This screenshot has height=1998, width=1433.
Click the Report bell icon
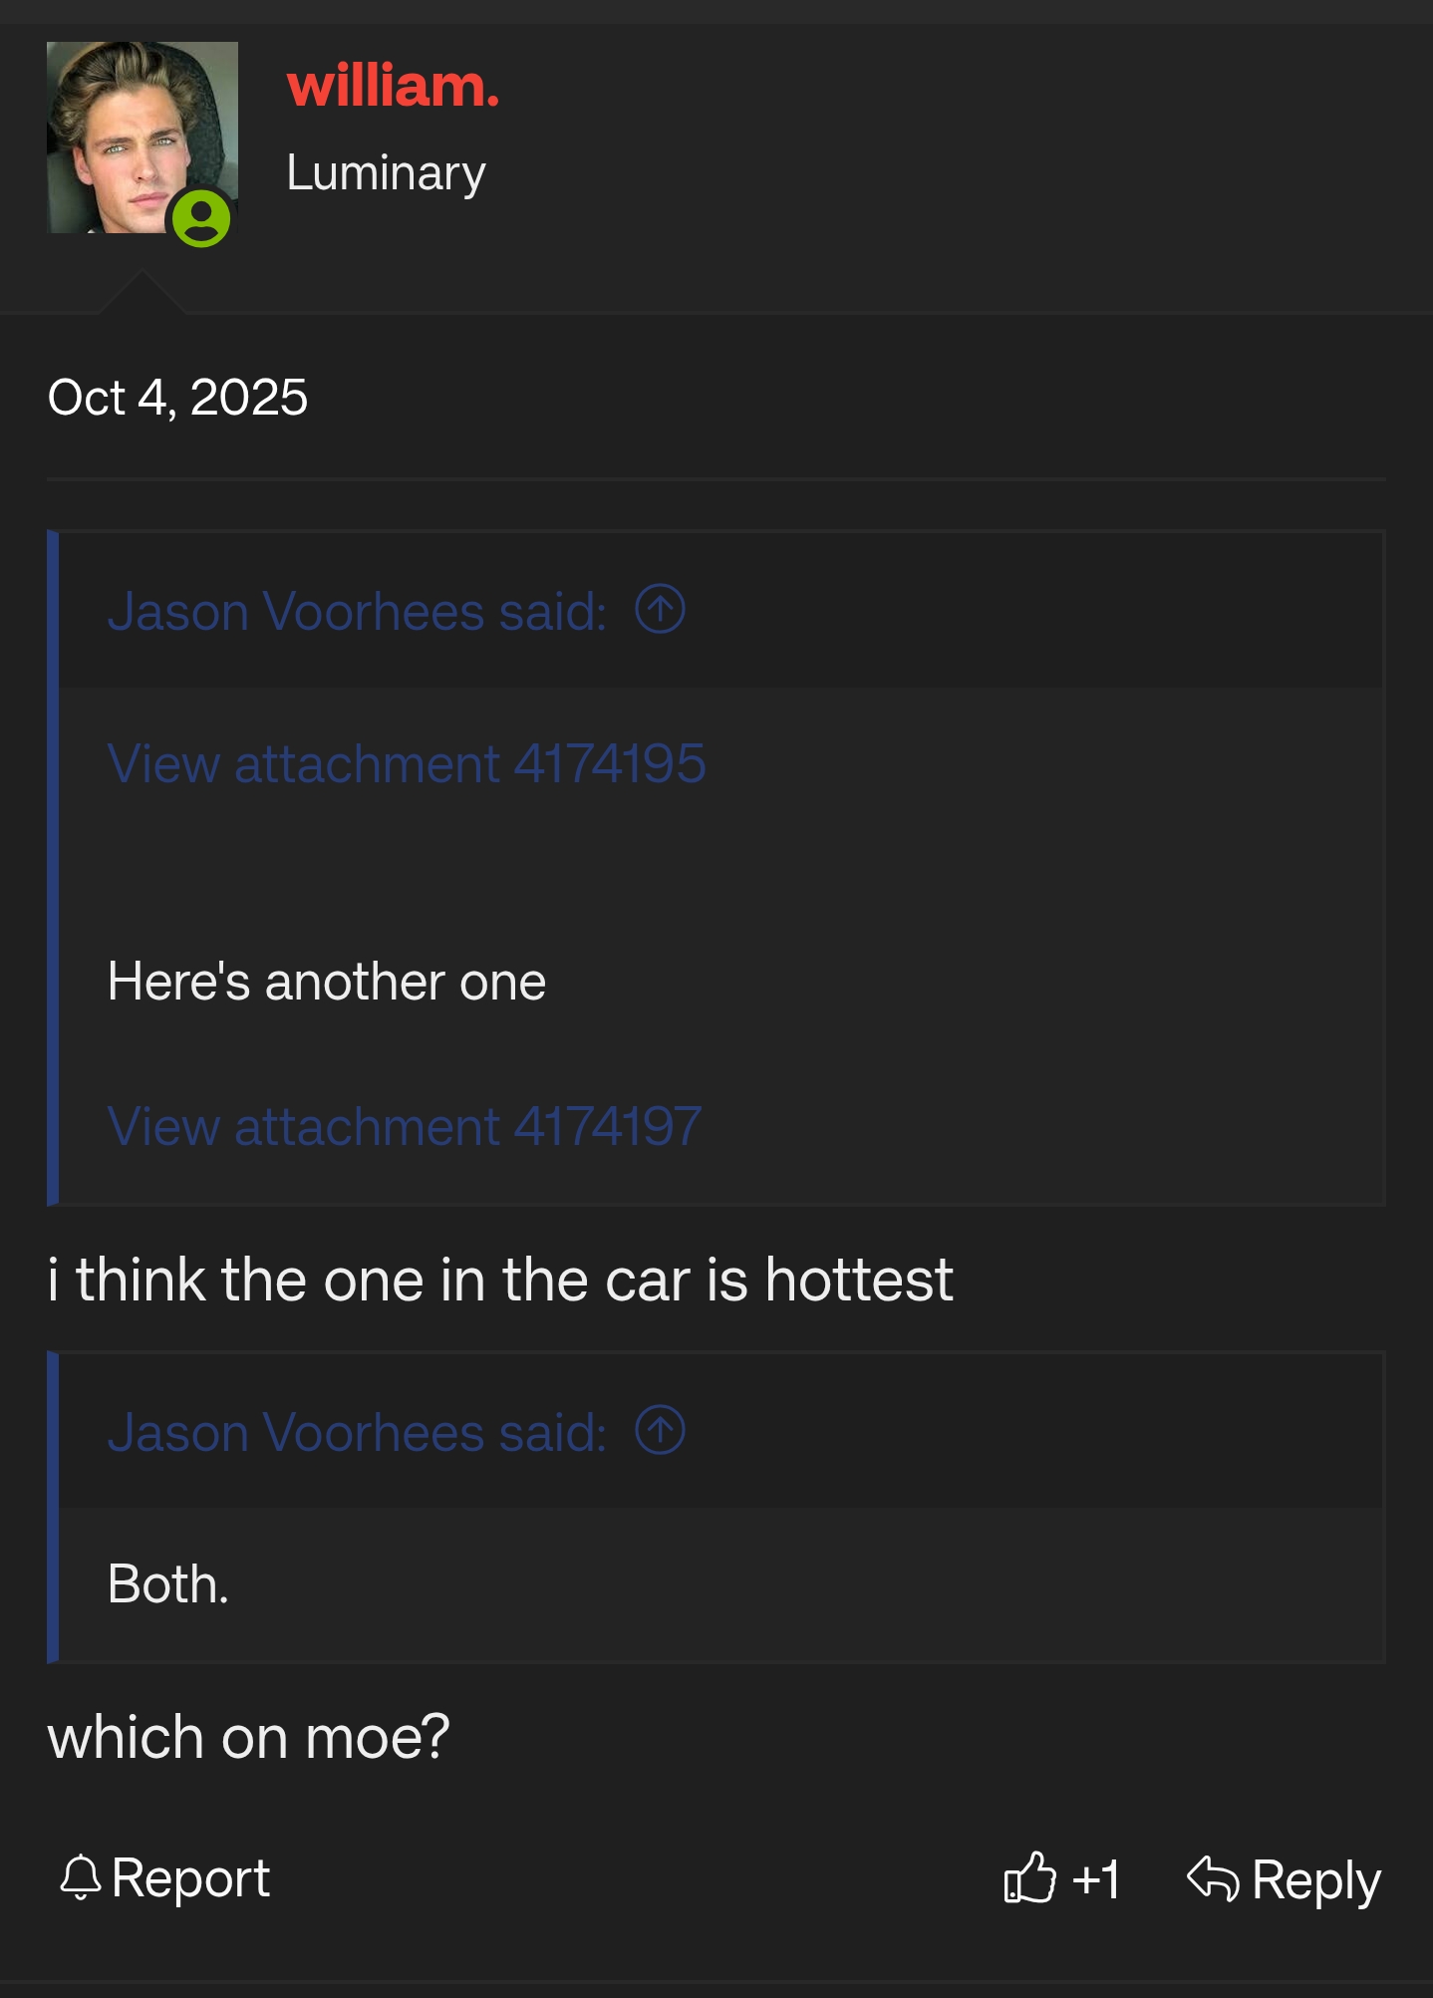(82, 1877)
